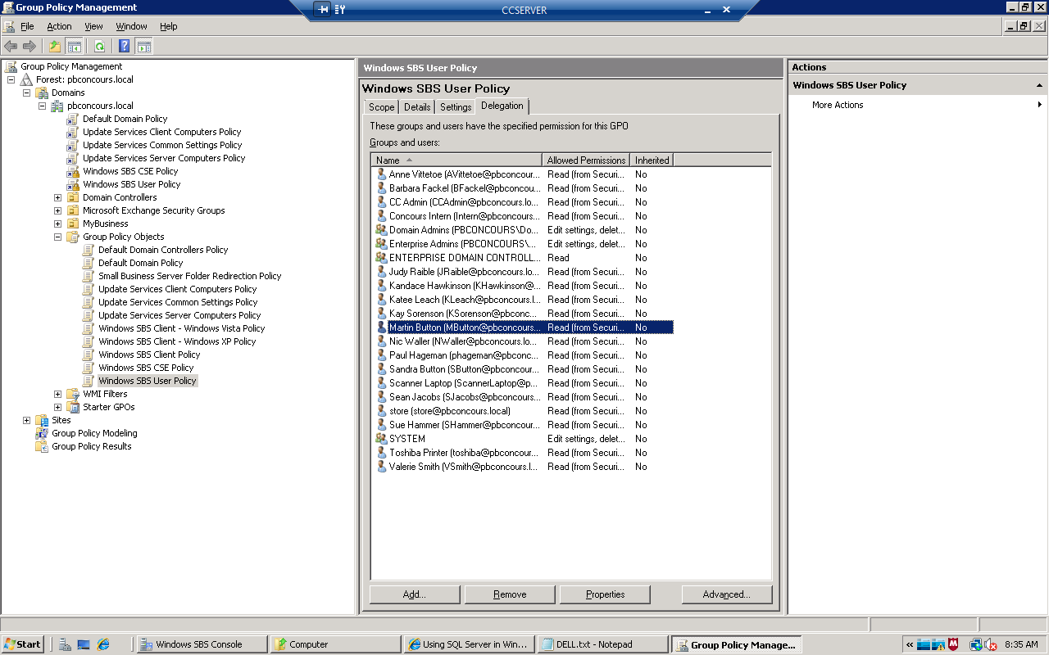Open the Action menu
1049x655 pixels.
click(59, 25)
